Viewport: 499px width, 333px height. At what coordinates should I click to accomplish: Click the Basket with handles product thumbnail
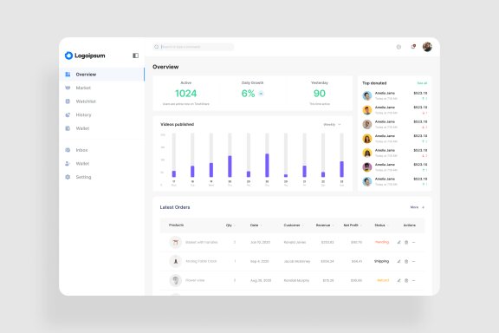(175, 242)
